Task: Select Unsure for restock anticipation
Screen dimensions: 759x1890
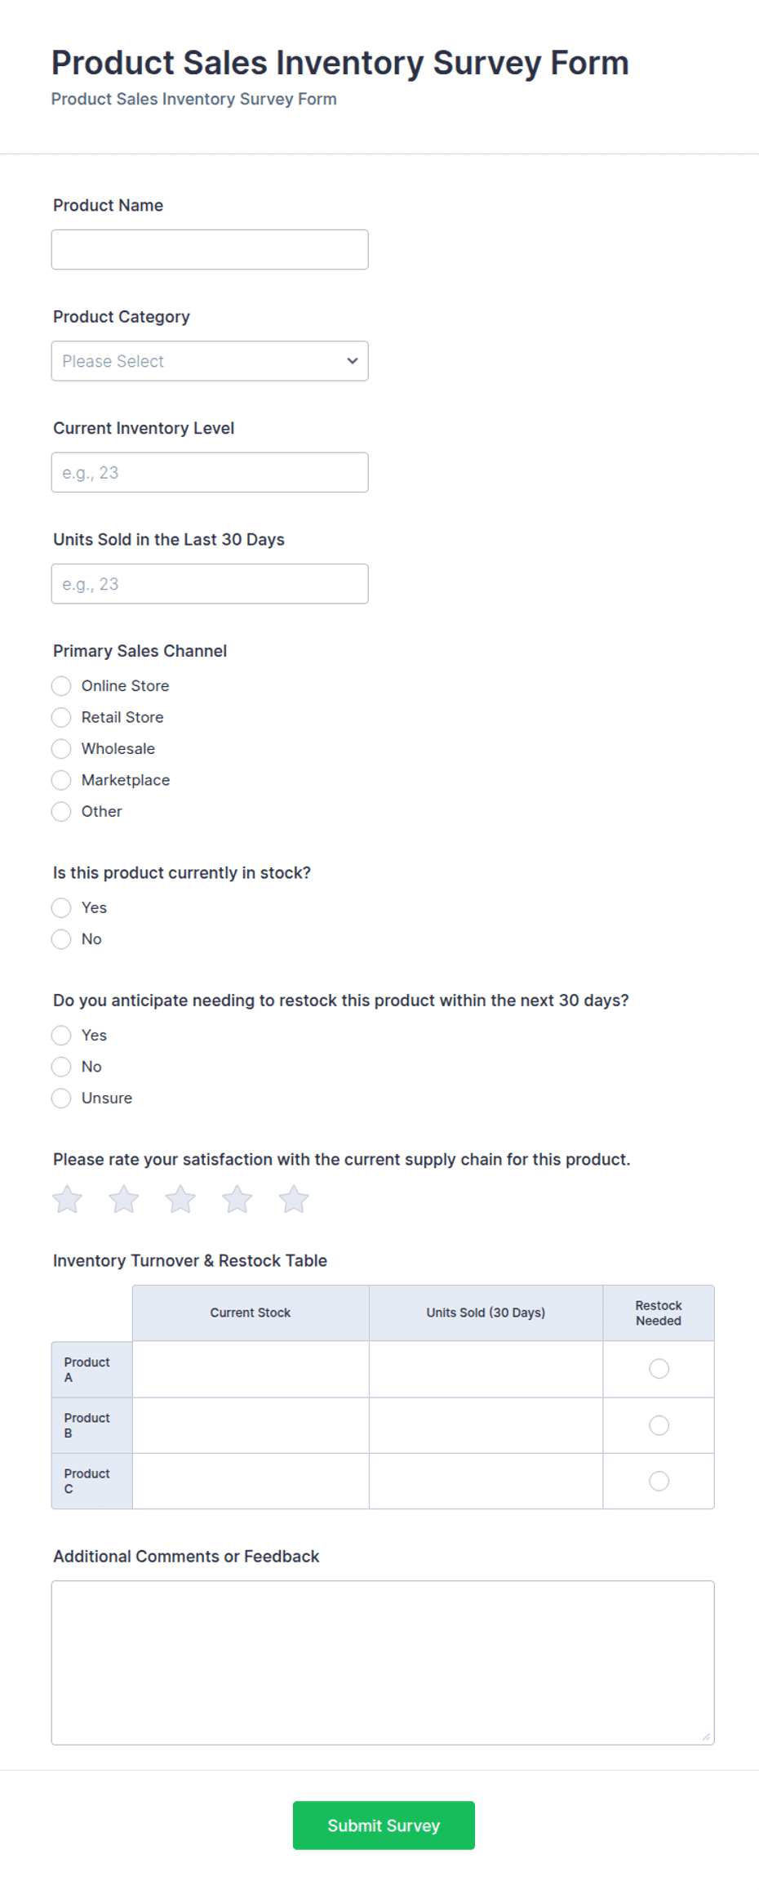Action: (x=61, y=1099)
